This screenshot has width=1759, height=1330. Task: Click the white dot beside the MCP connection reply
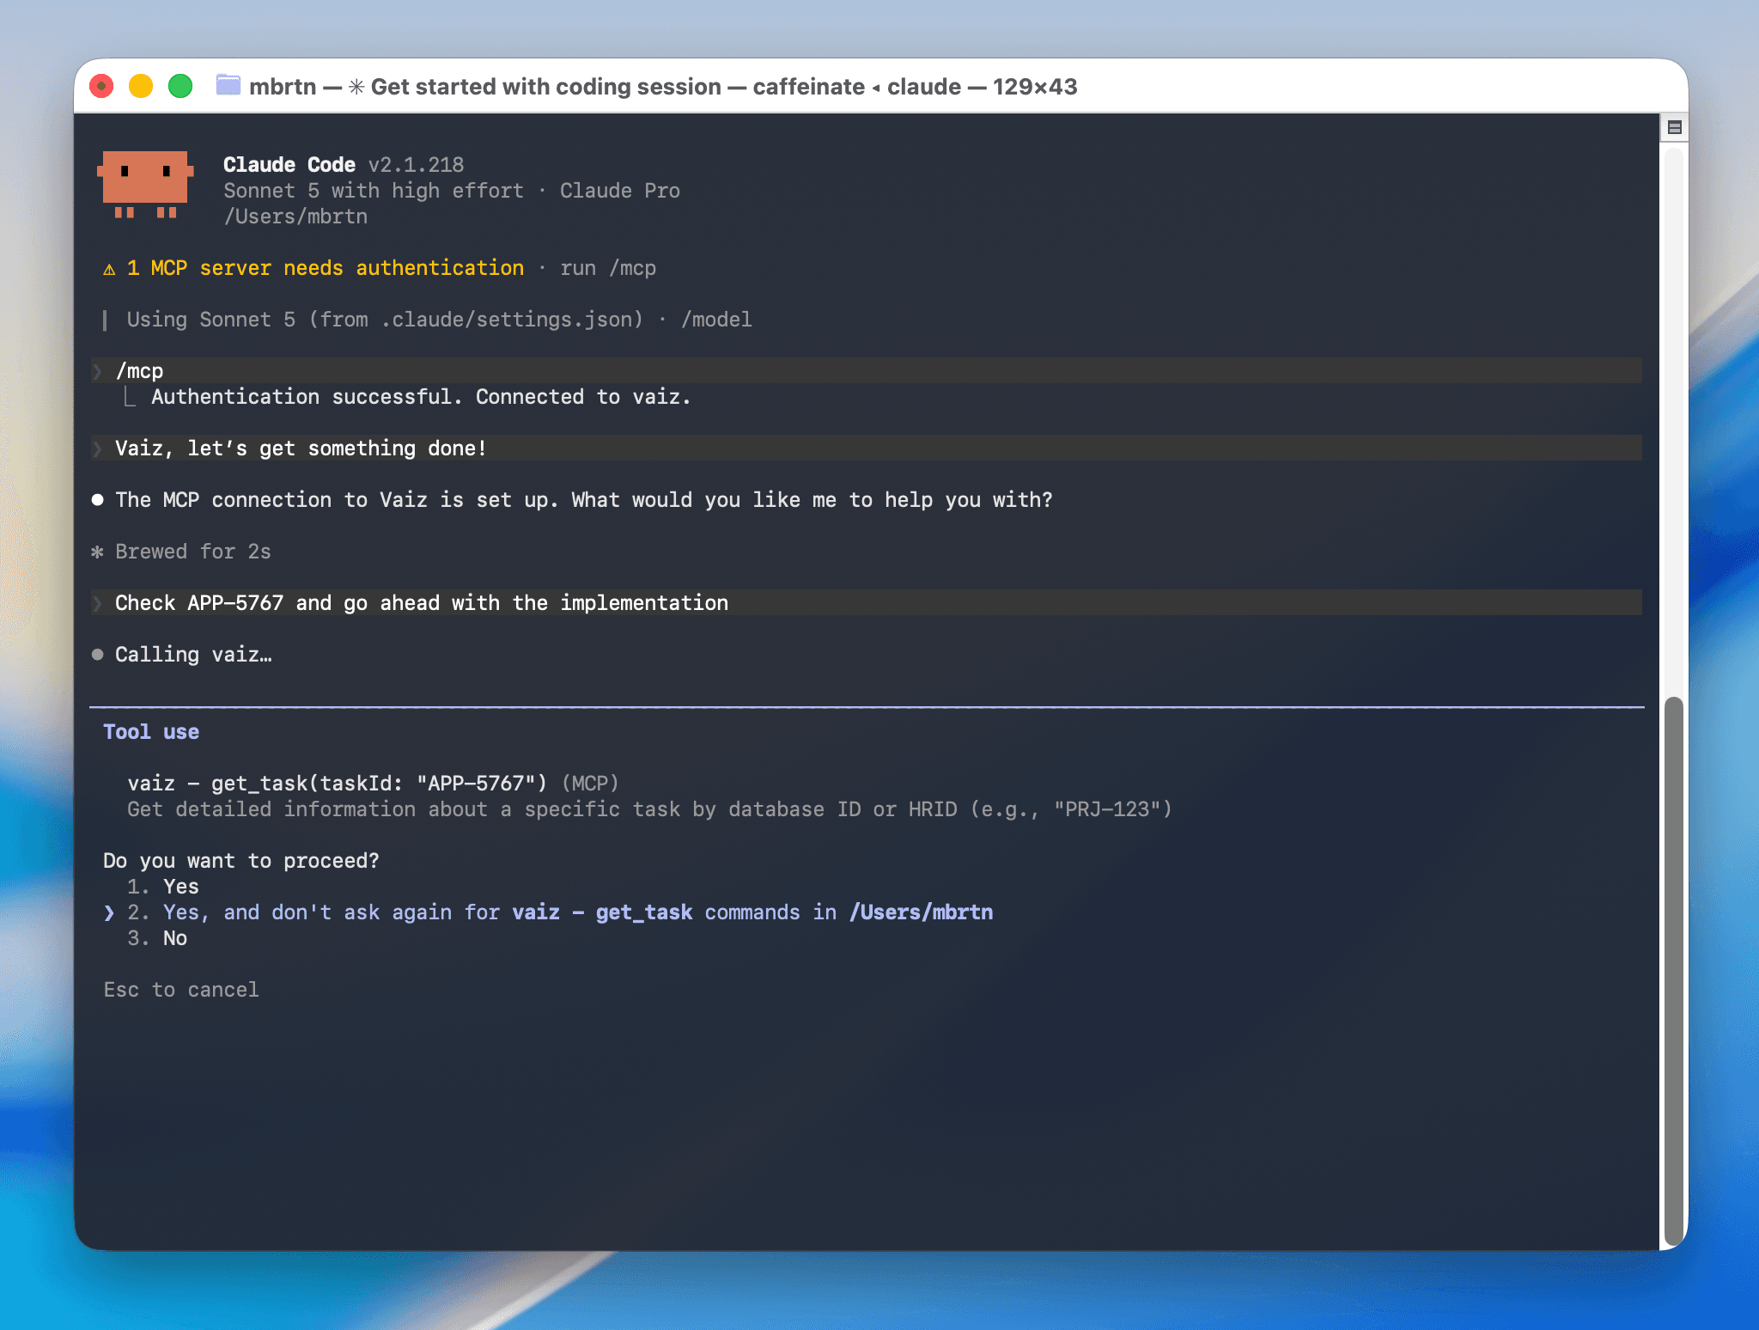point(97,500)
